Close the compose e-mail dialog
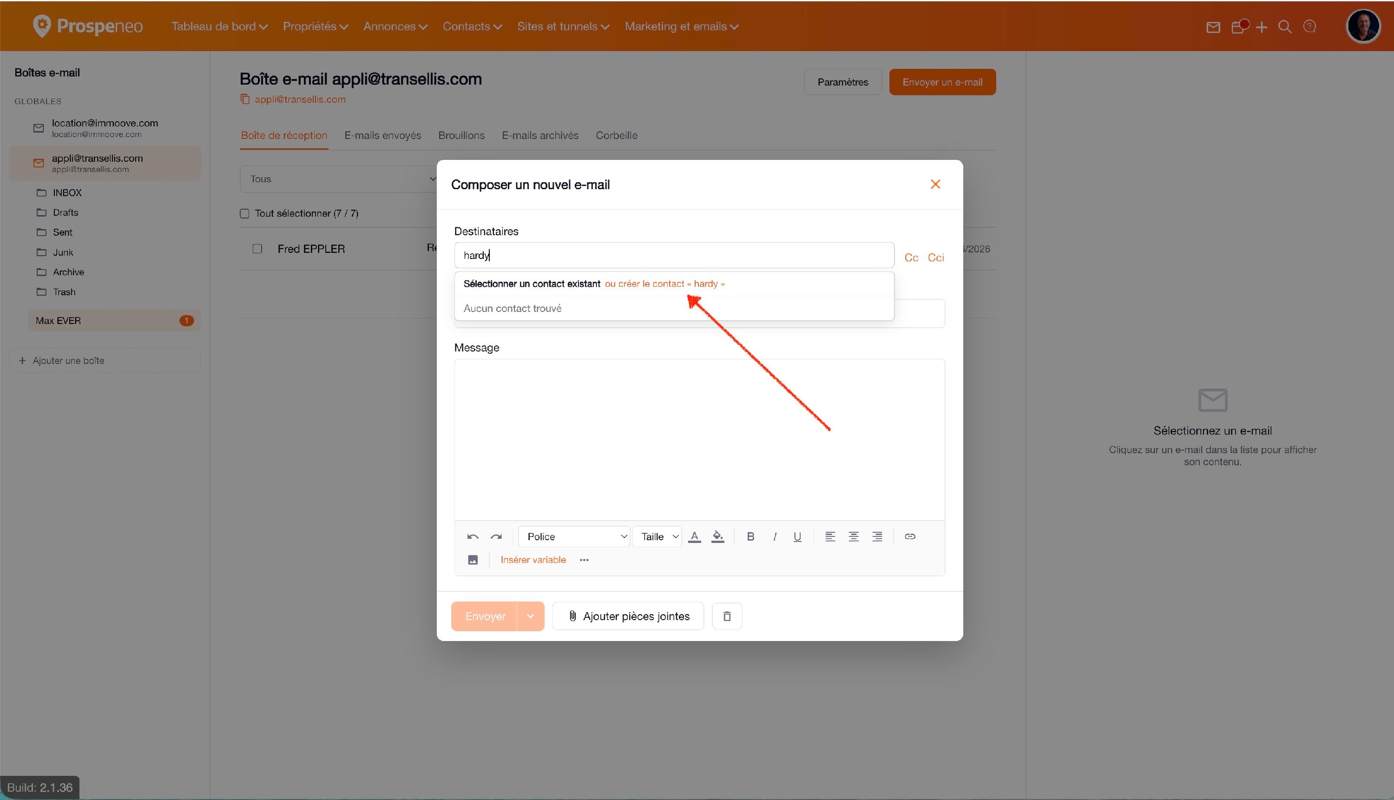The image size is (1394, 800). [x=935, y=185]
